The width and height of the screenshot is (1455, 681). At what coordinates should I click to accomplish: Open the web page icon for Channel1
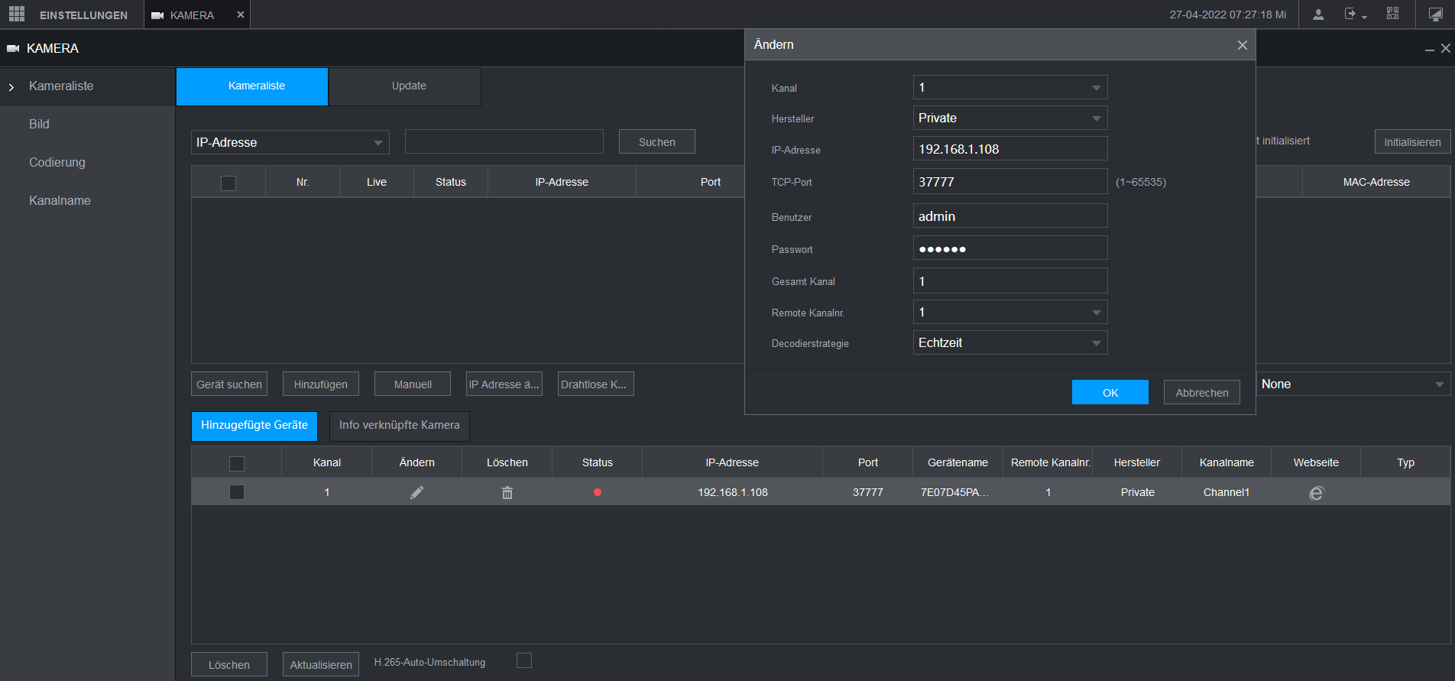1315,494
